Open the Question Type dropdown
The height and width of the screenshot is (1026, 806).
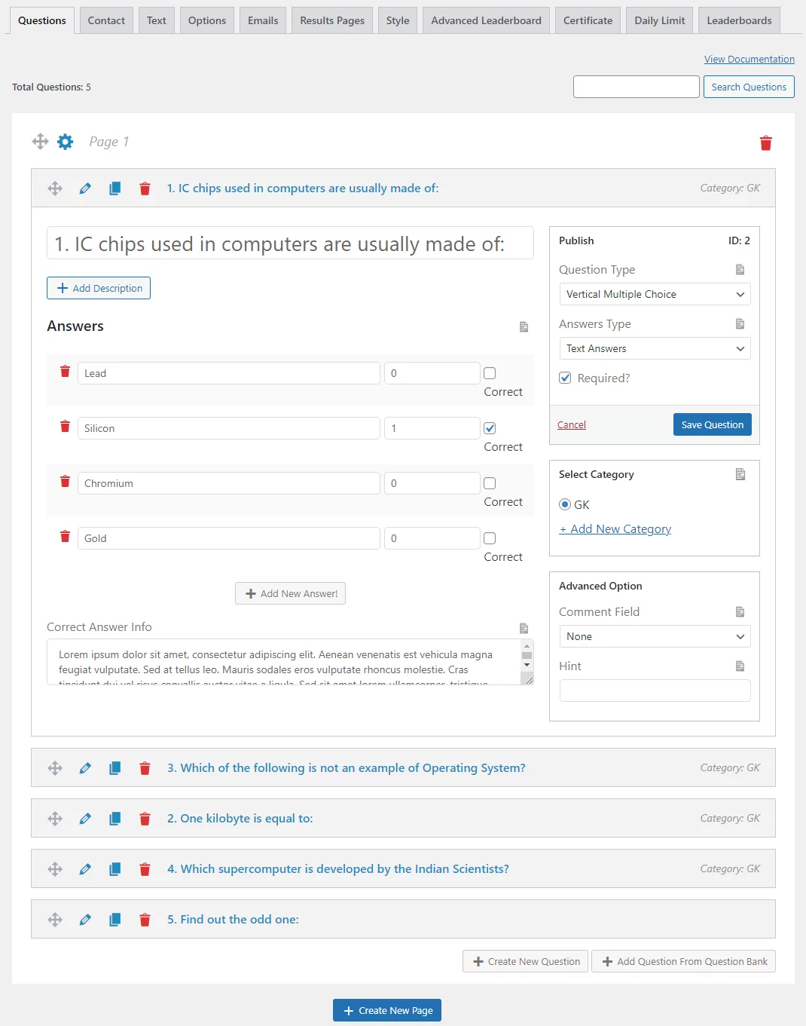(655, 294)
